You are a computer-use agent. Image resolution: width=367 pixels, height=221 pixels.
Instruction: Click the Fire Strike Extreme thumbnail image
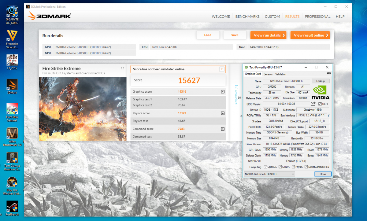(83, 109)
